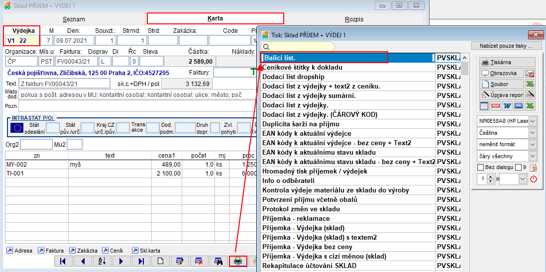
Task: Export the report to PDF
Action: click(x=496, y=106)
